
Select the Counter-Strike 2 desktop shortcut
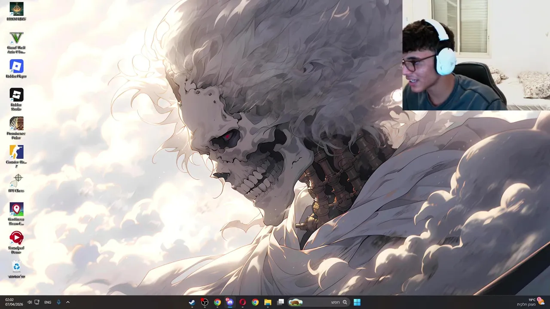16,157
